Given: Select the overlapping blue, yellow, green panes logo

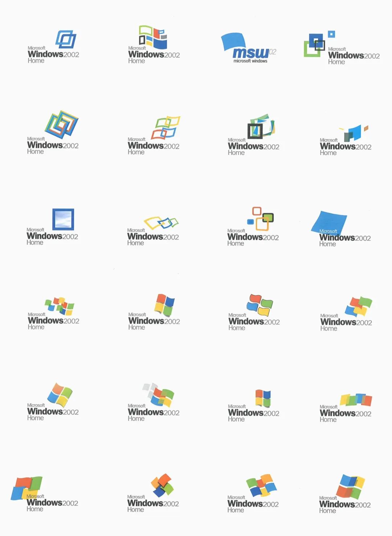Looking at the screenshot, I should tap(351, 487).
